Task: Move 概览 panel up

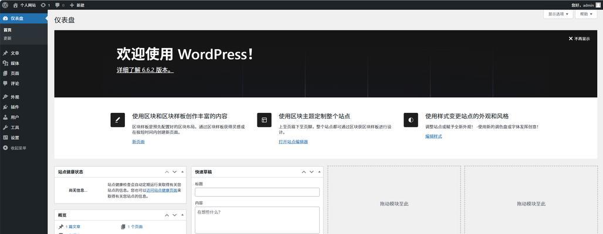Action: (167, 215)
